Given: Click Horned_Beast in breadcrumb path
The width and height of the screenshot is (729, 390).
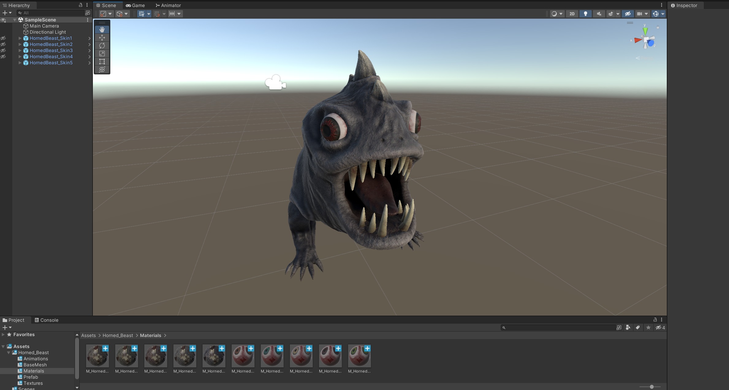Looking at the screenshot, I should 118,336.
